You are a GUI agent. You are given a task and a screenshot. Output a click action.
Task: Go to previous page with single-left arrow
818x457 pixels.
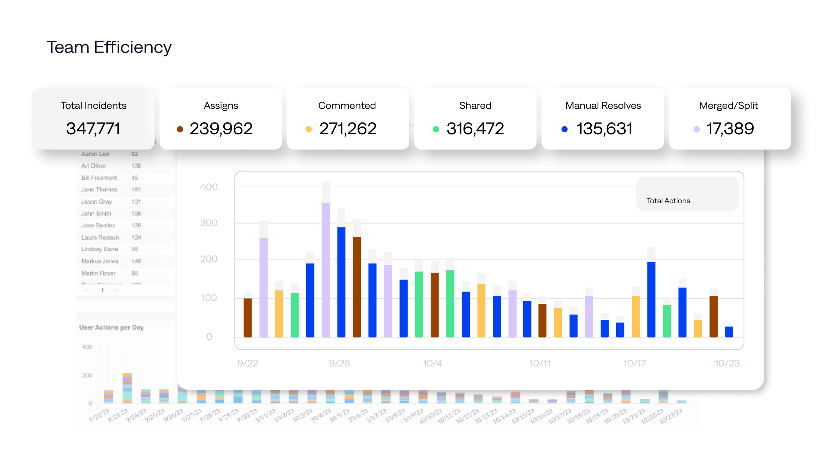(93, 290)
